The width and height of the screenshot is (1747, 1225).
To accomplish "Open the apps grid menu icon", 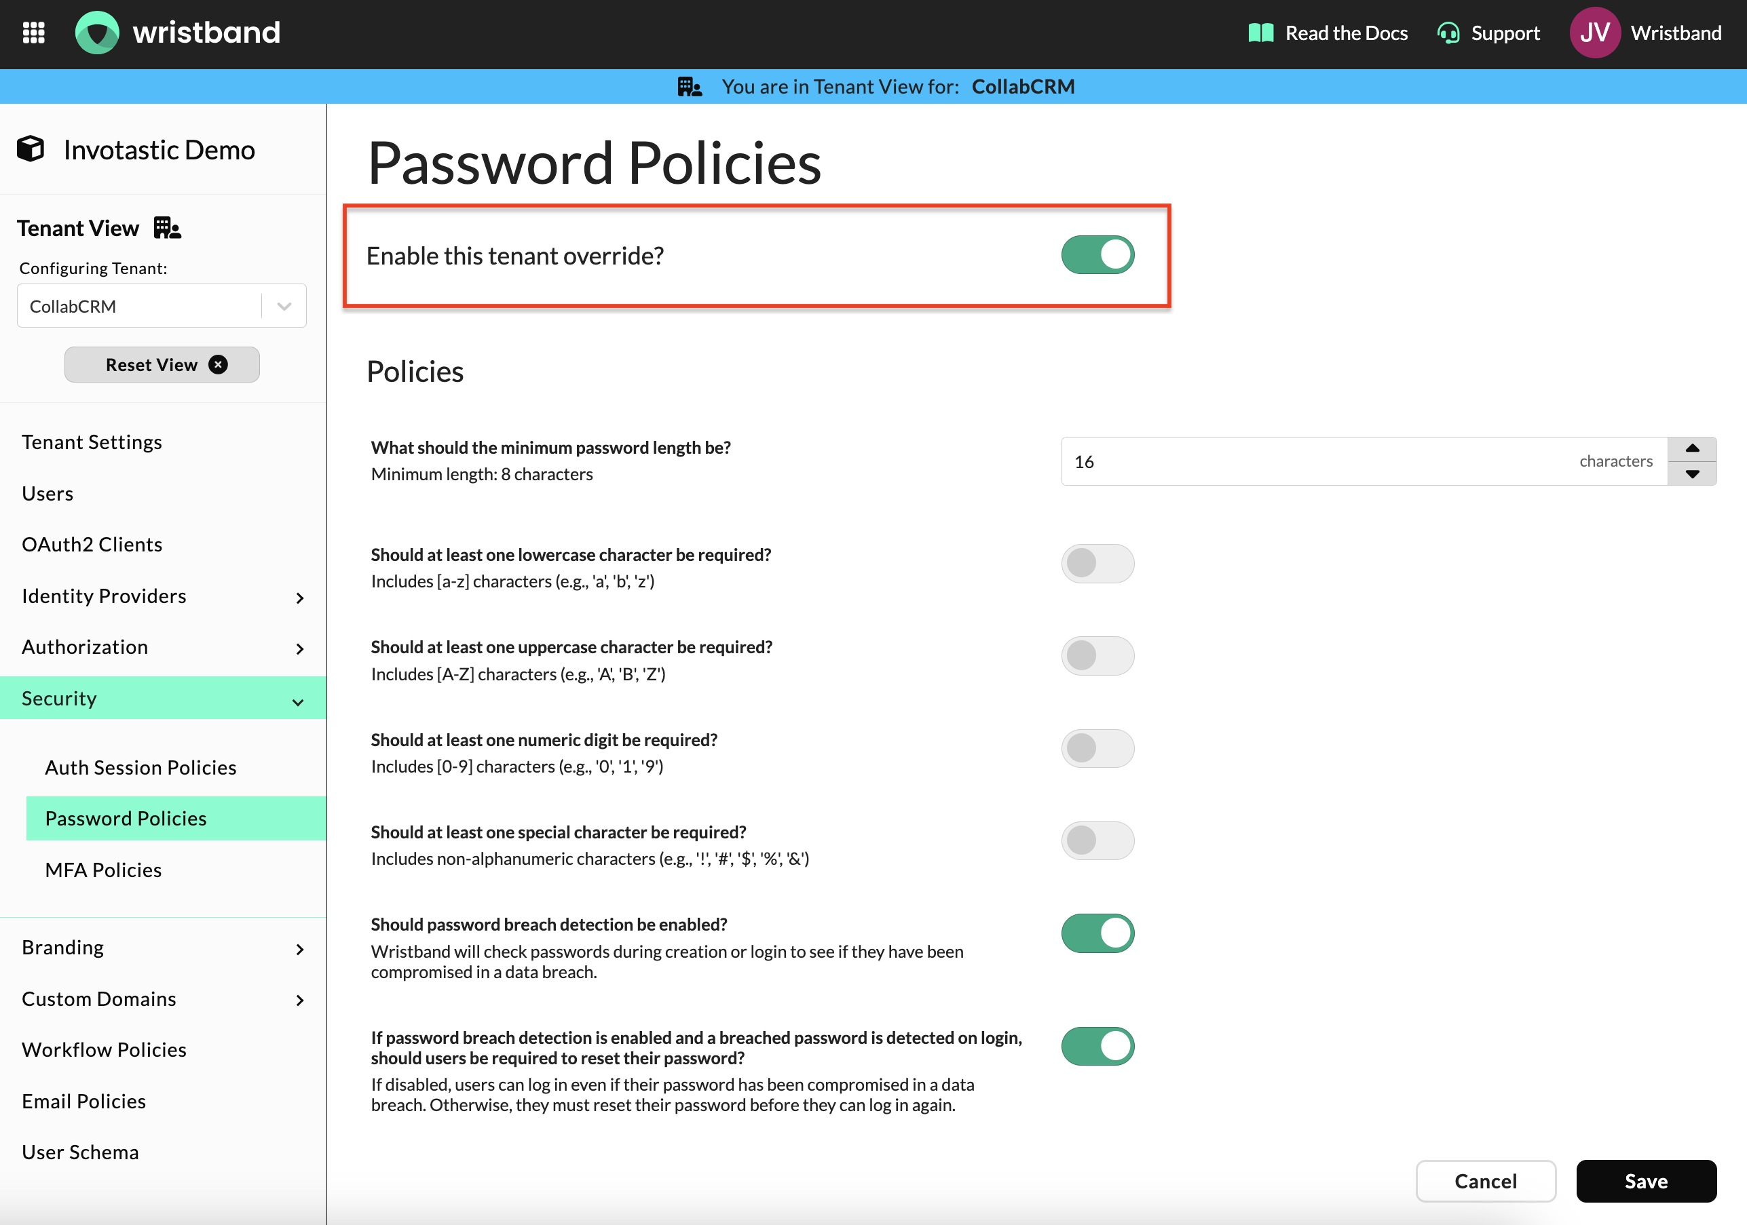I will 33,33.
